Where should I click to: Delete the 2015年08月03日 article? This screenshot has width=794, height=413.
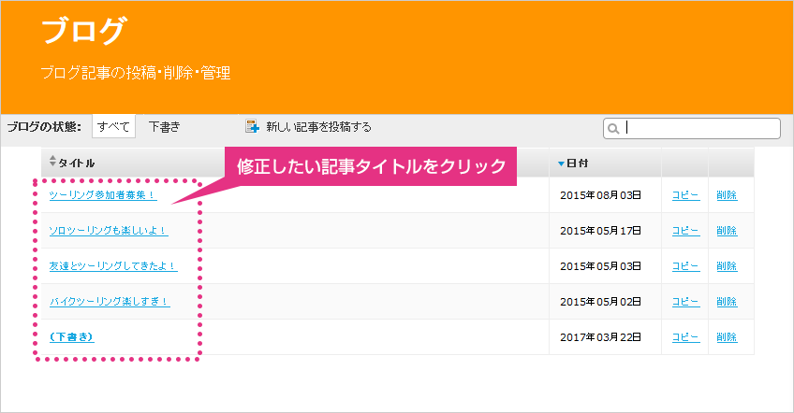click(x=727, y=195)
